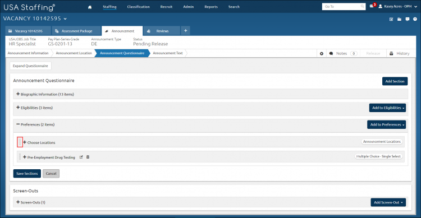Click the DE announcement type value

[94, 44]
